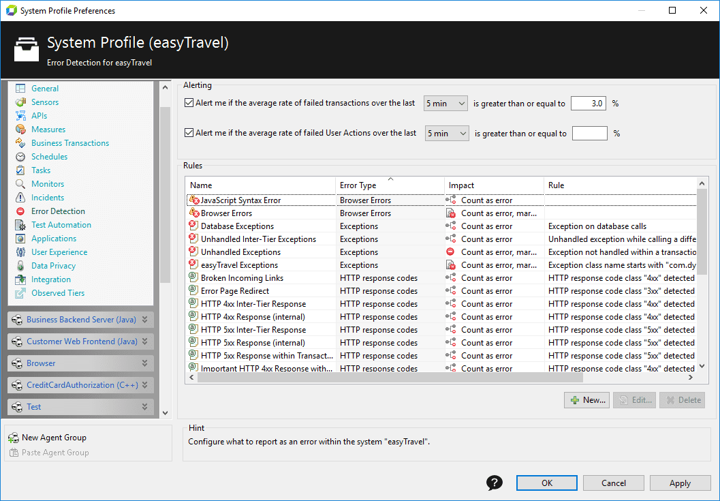Click the Broken Incoming Links rule icon
Image resolution: width=720 pixels, height=501 pixels.
pos(193,277)
